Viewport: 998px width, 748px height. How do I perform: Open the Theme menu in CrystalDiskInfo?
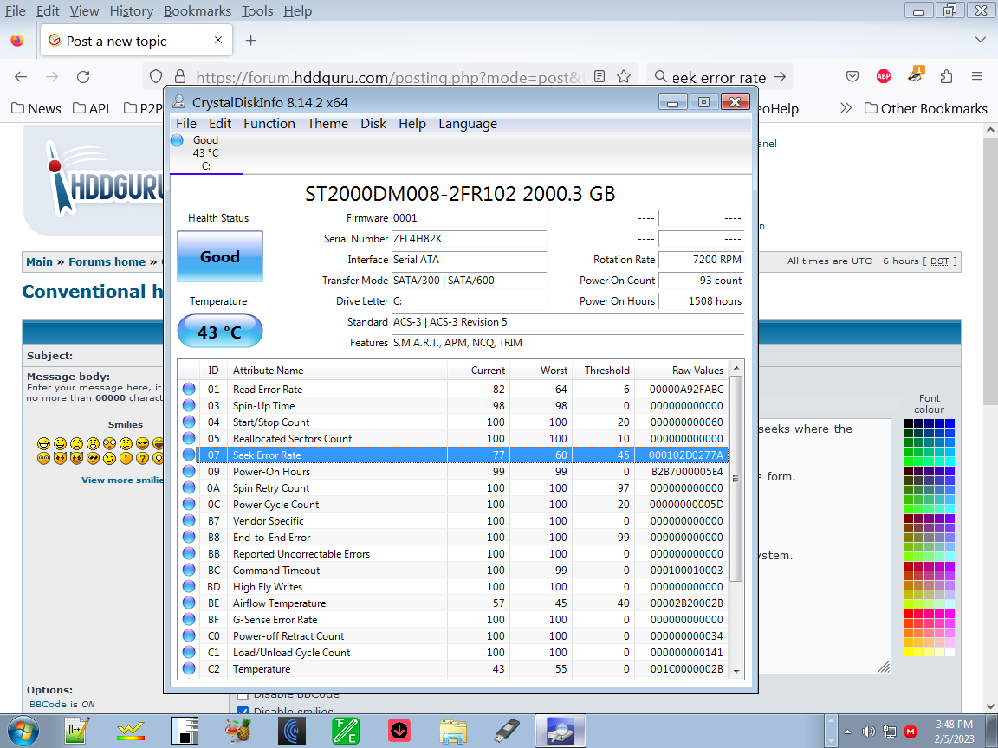point(327,124)
